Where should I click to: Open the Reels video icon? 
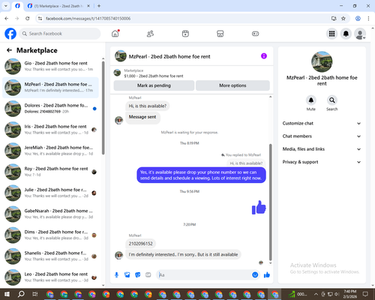tap(185, 34)
